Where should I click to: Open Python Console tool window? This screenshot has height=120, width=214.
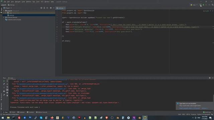tap(41, 112)
